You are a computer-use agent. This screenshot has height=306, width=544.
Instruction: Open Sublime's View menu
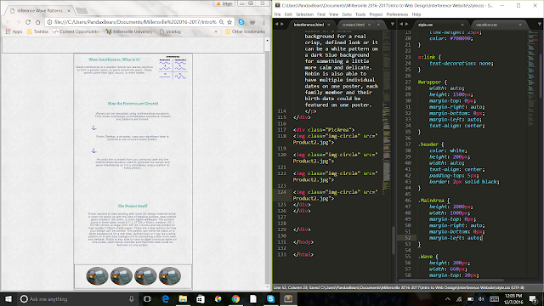333,14
